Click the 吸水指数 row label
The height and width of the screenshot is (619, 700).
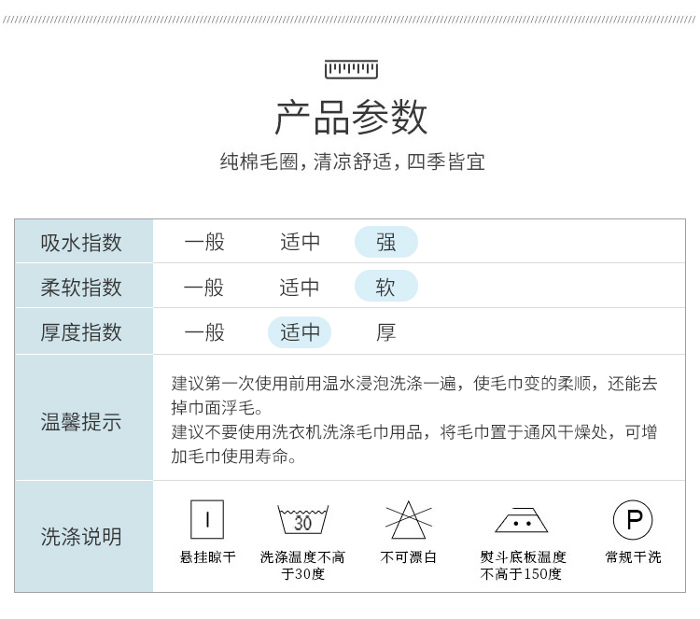pos(82,243)
